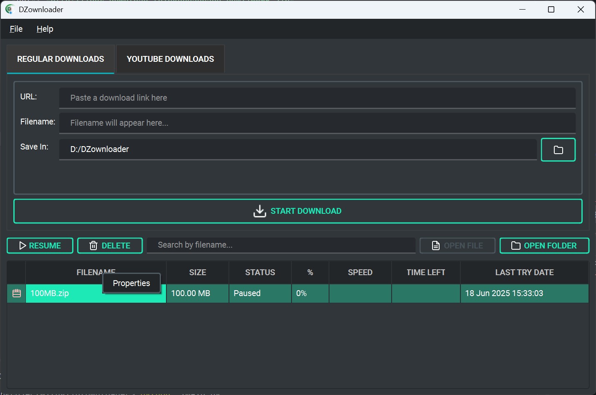This screenshot has width=596, height=395.
Task: Open the File menu
Action: [x=16, y=29]
